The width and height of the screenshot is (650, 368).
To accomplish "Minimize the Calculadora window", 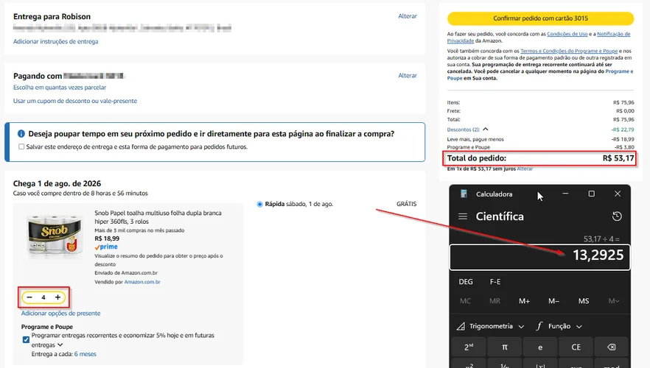I will click(565, 194).
